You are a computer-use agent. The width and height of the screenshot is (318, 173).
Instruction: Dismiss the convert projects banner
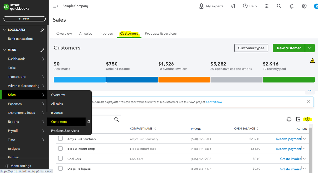(x=308, y=102)
